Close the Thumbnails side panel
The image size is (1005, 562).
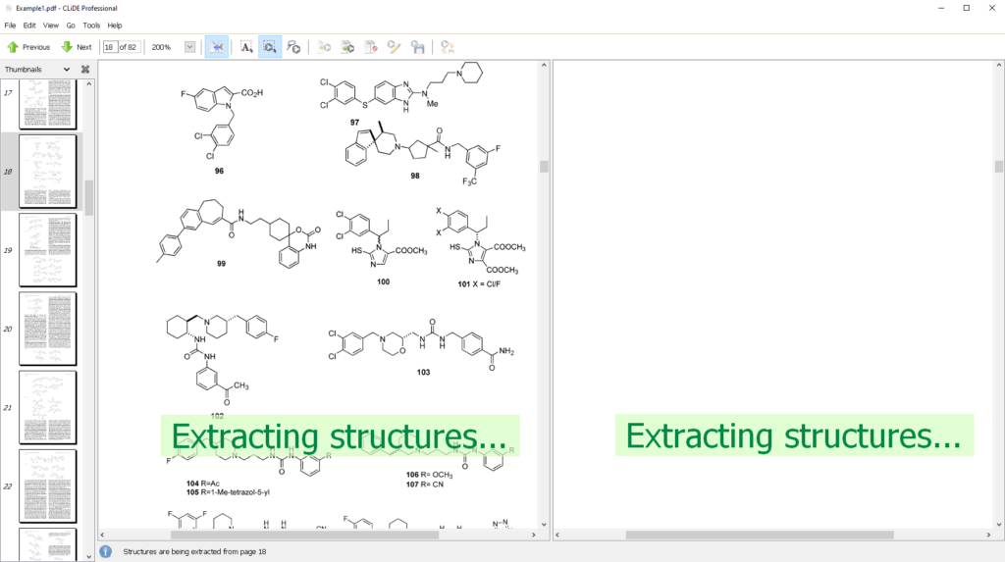click(x=85, y=70)
